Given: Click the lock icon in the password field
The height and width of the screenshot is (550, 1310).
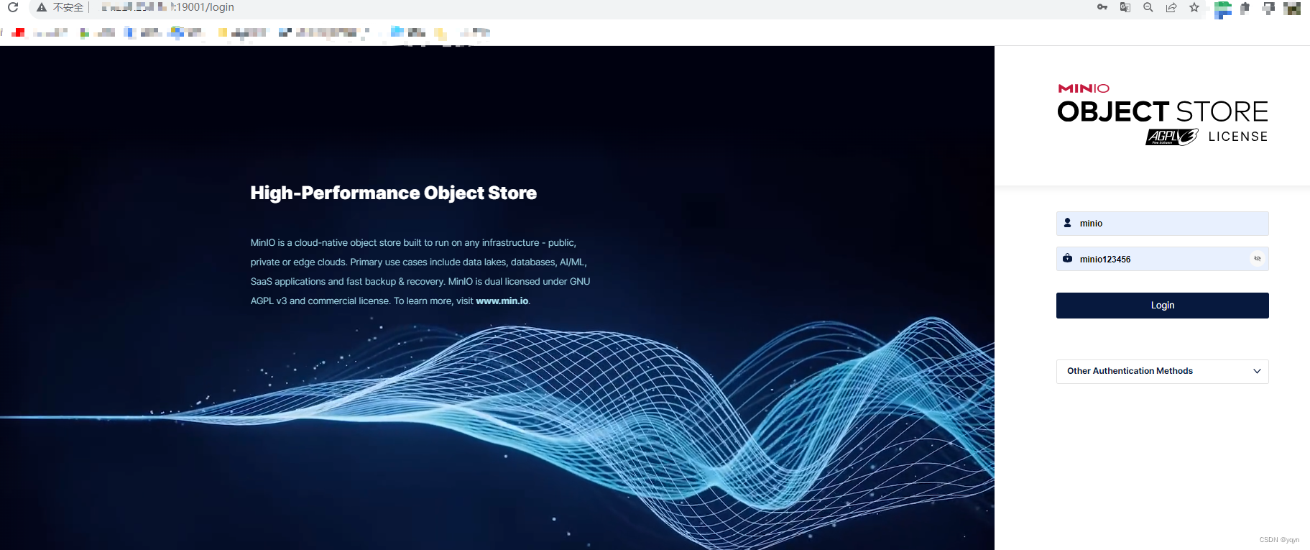Looking at the screenshot, I should [1068, 258].
